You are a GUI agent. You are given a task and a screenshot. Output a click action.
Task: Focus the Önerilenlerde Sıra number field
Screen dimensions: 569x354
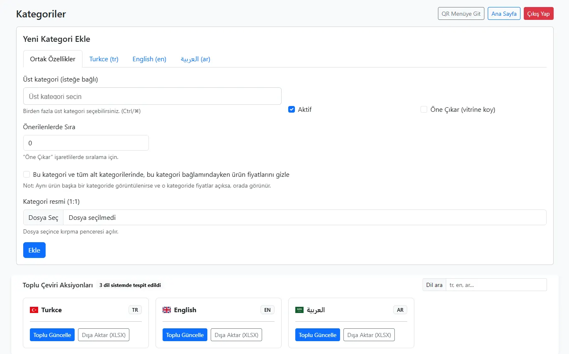[x=86, y=143]
